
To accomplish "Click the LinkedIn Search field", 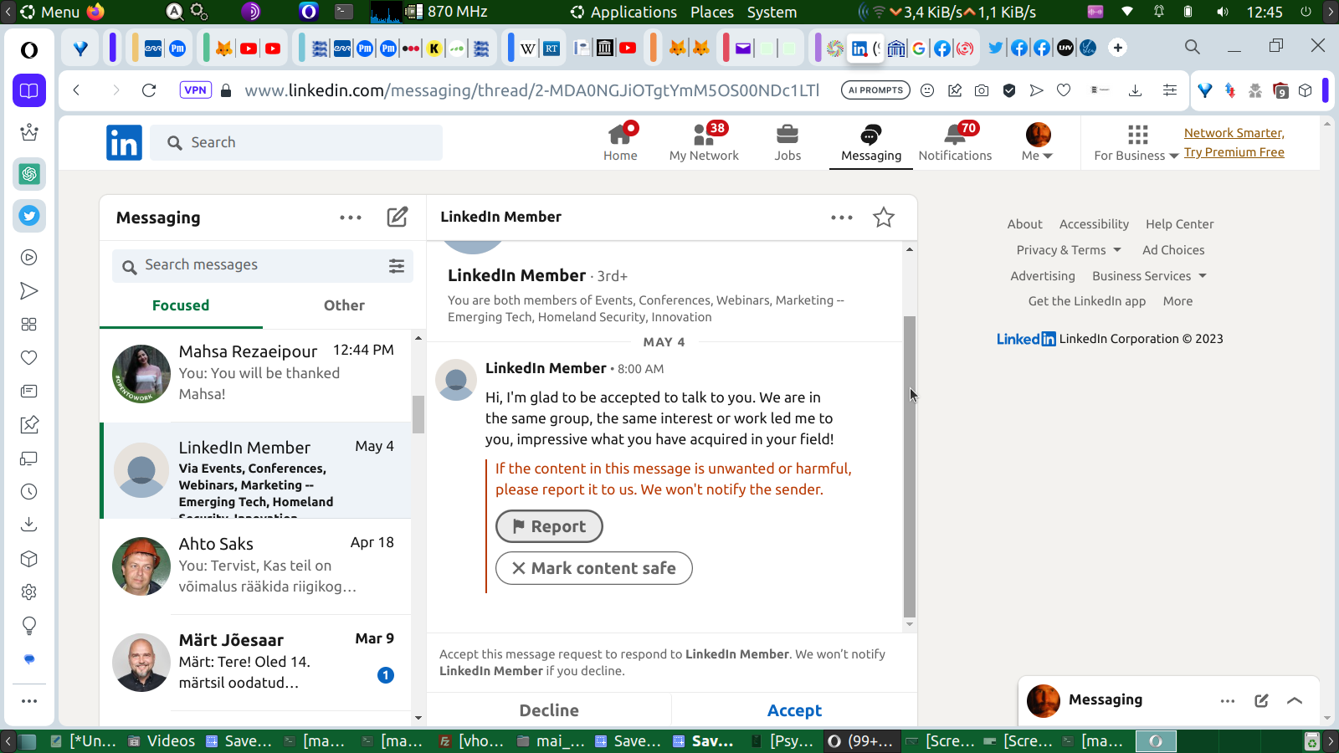I will 297,142.
